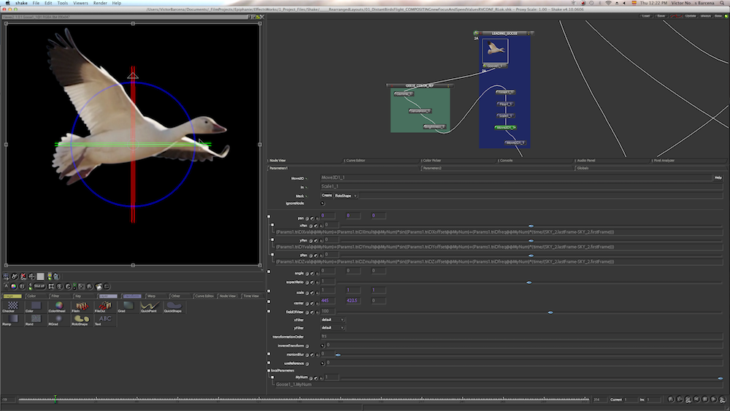This screenshot has height=411, width=730.
Task: Open the yFilter dropdown
Action: pos(333,328)
